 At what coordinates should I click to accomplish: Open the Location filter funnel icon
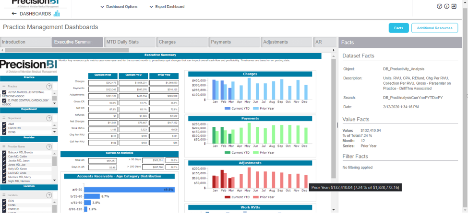[x=49, y=195]
